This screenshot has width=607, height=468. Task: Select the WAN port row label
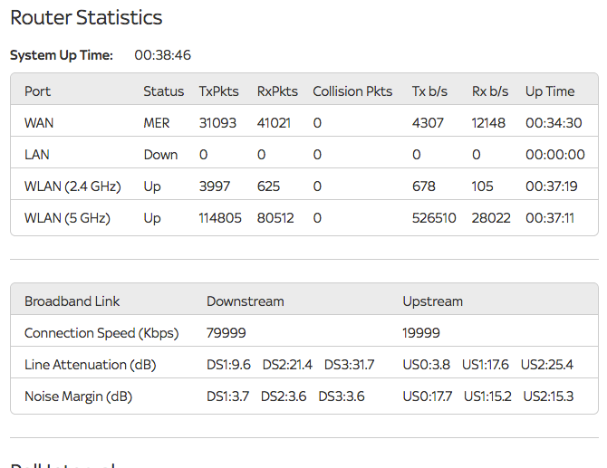click(39, 123)
